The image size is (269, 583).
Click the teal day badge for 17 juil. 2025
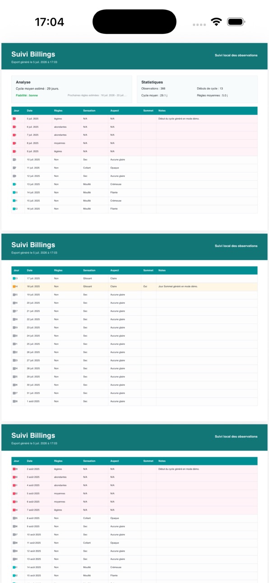[x=15, y=278]
